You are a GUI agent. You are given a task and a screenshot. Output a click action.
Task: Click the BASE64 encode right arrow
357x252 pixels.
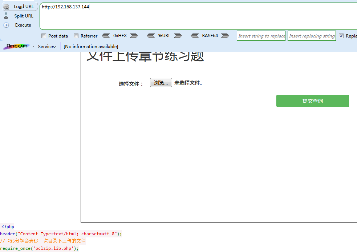[225, 36]
